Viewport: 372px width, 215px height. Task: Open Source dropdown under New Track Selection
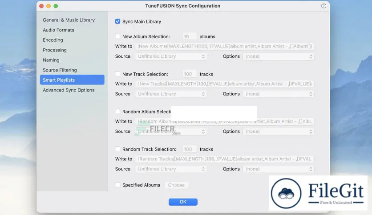point(171,94)
